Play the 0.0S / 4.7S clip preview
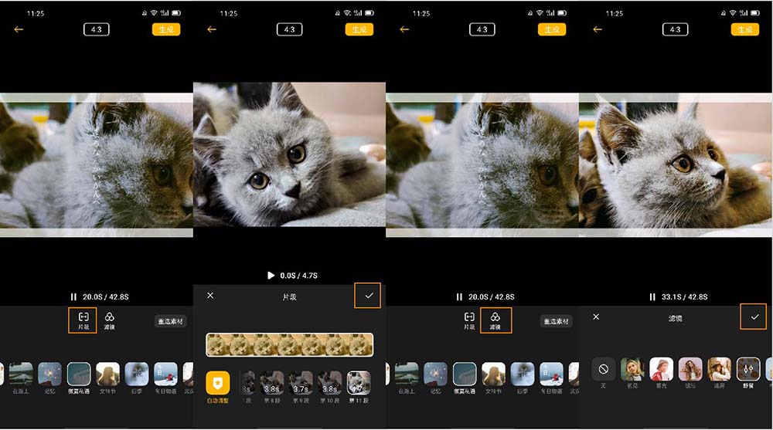Image resolution: width=773 pixels, height=430 pixels. coord(271,276)
